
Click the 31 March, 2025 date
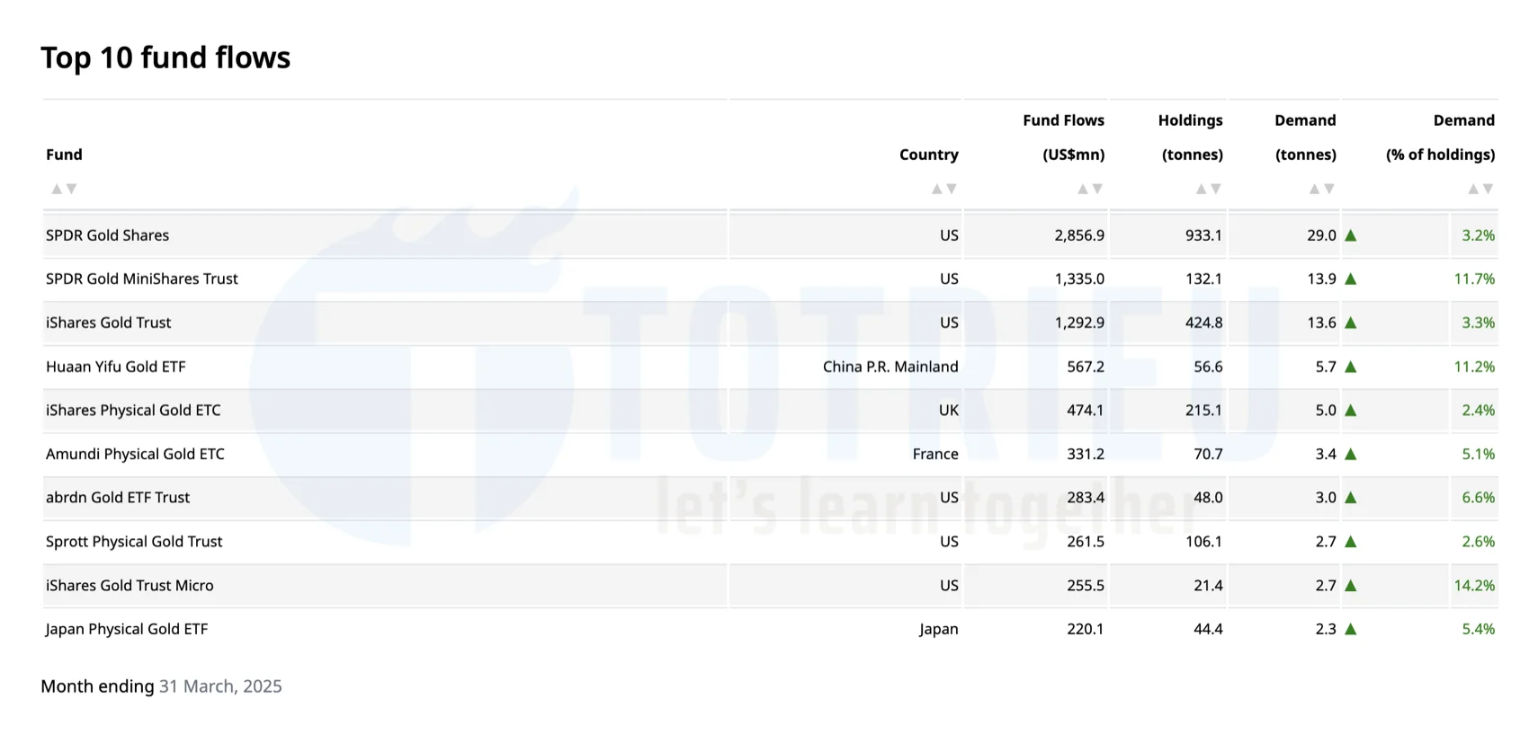click(x=220, y=686)
